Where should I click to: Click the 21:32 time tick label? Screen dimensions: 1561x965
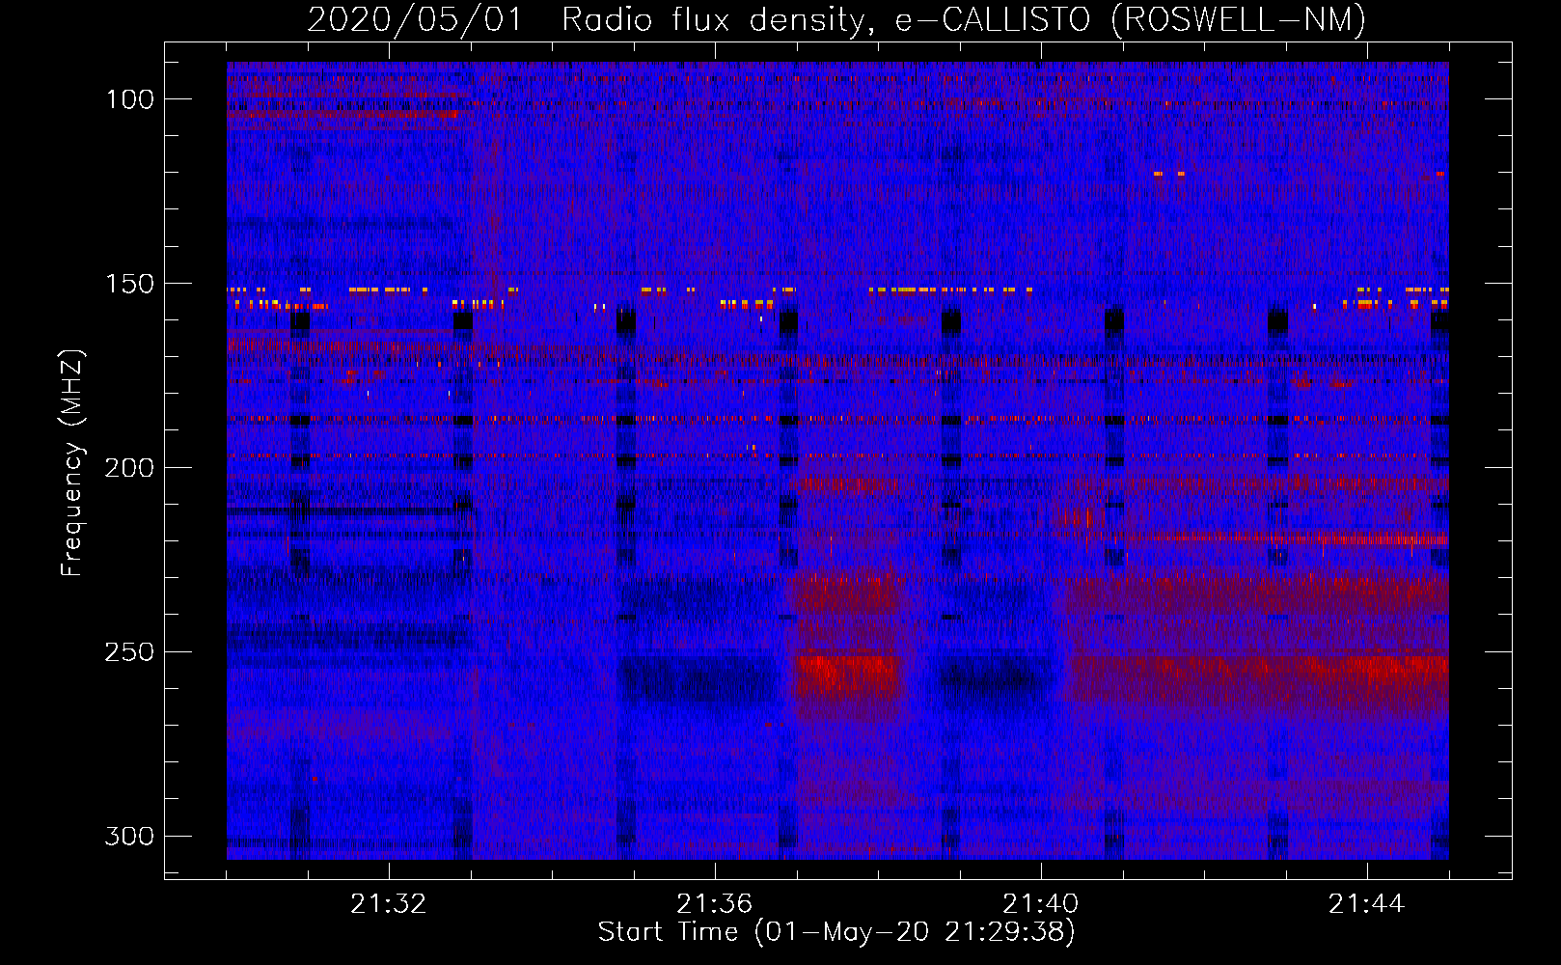click(x=389, y=904)
